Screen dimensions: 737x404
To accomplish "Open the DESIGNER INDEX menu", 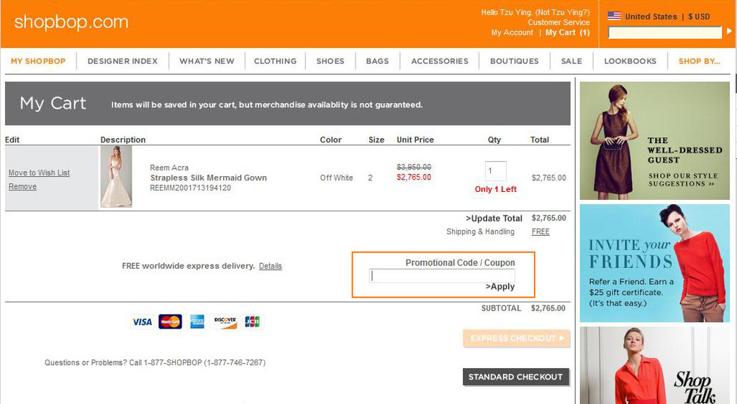I will [122, 61].
